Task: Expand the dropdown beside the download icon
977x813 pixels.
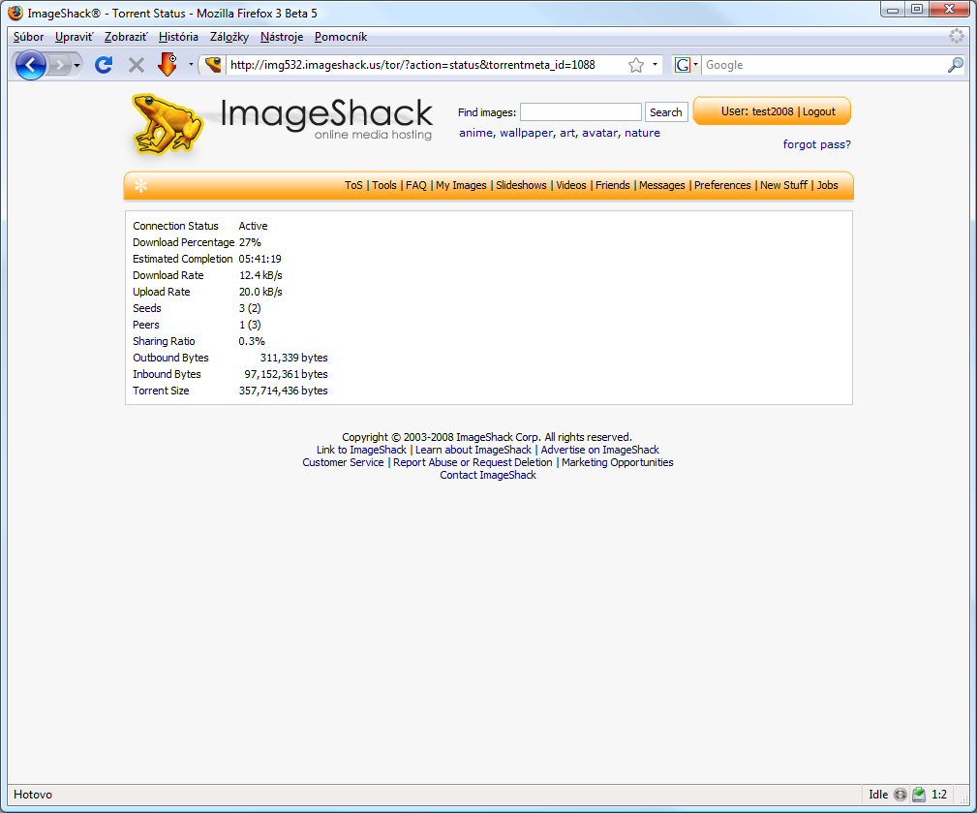Action: 191,64
